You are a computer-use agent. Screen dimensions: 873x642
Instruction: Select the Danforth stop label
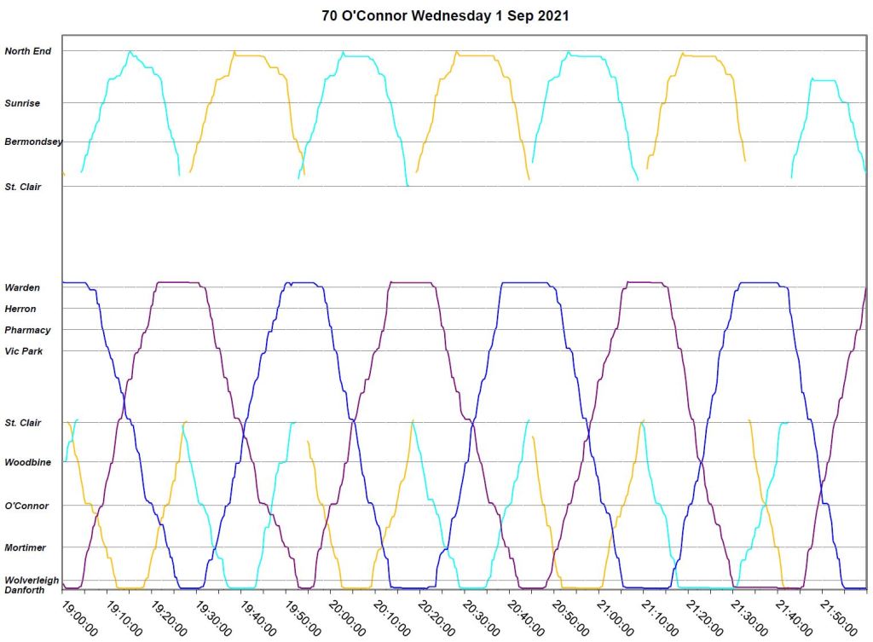(x=24, y=590)
